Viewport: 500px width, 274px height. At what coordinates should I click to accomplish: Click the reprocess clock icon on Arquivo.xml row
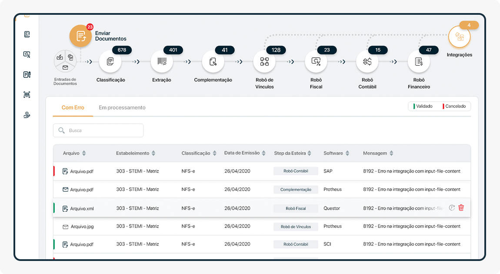452,208
